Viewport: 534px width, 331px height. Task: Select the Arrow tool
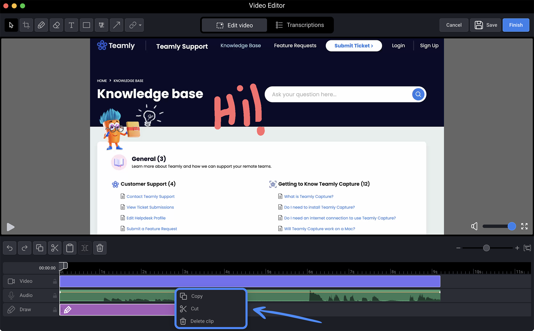click(117, 25)
